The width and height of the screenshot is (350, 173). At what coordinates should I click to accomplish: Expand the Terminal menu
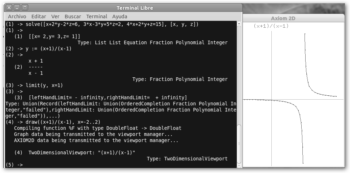pos(97,17)
